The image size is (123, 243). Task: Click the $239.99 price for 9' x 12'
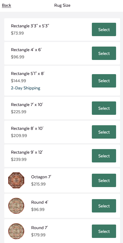[19, 160]
